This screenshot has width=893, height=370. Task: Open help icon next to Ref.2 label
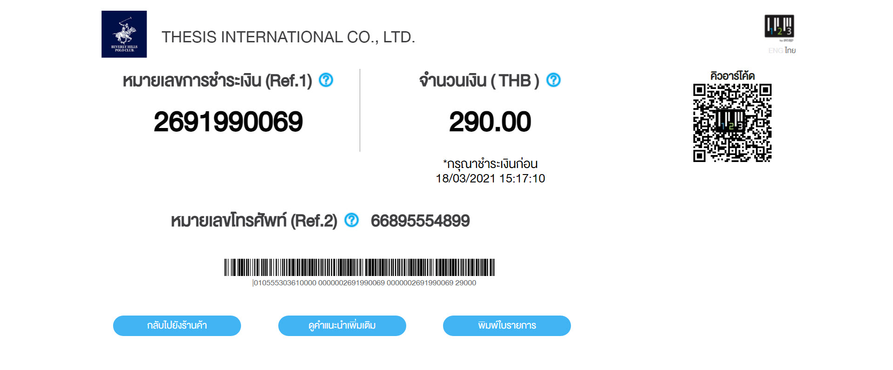pos(351,220)
